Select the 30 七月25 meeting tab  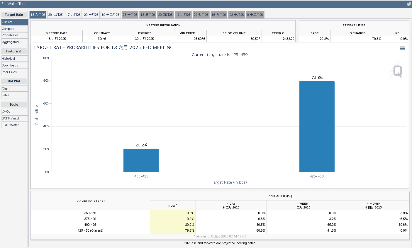[55, 15]
